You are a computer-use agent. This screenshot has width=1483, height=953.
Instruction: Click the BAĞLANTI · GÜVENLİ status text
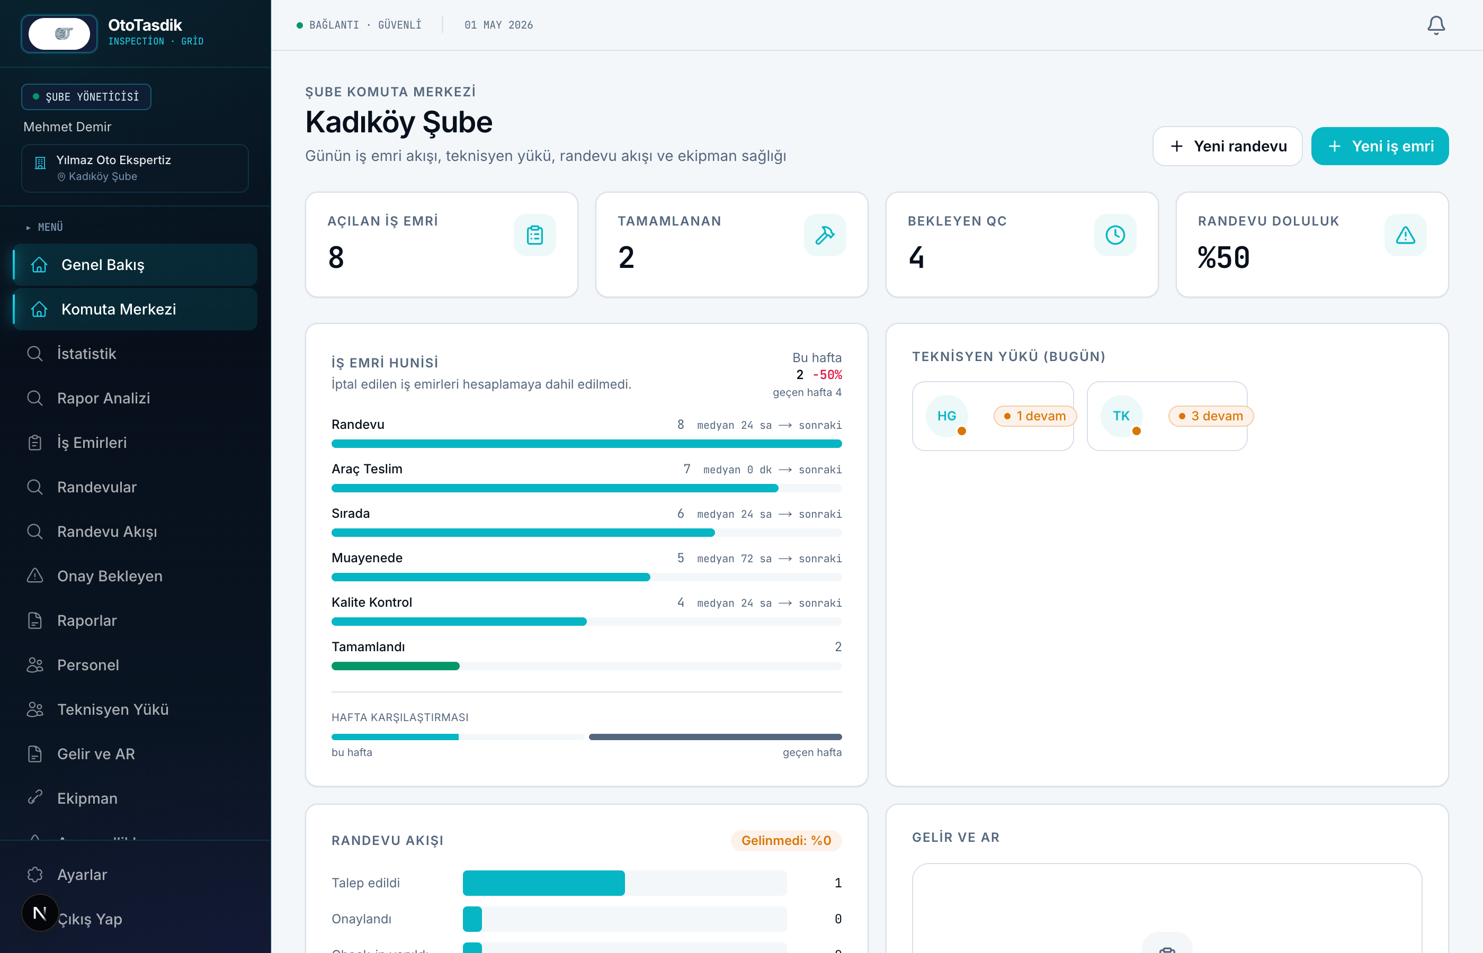pyautogui.click(x=365, y=25)
